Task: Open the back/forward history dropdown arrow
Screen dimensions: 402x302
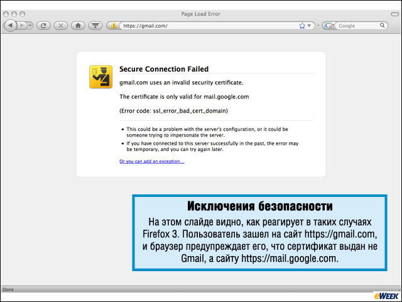Action: (x=30, y=26)
